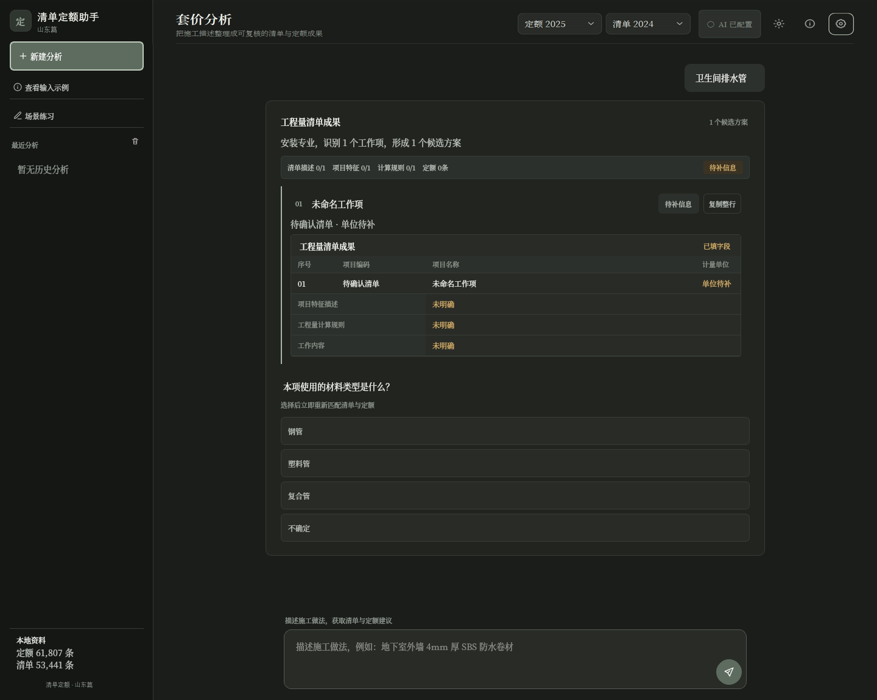877x700 pixels.
Task: Click the 定额 61,807 条 count
Action: click(x=45, y=653)
